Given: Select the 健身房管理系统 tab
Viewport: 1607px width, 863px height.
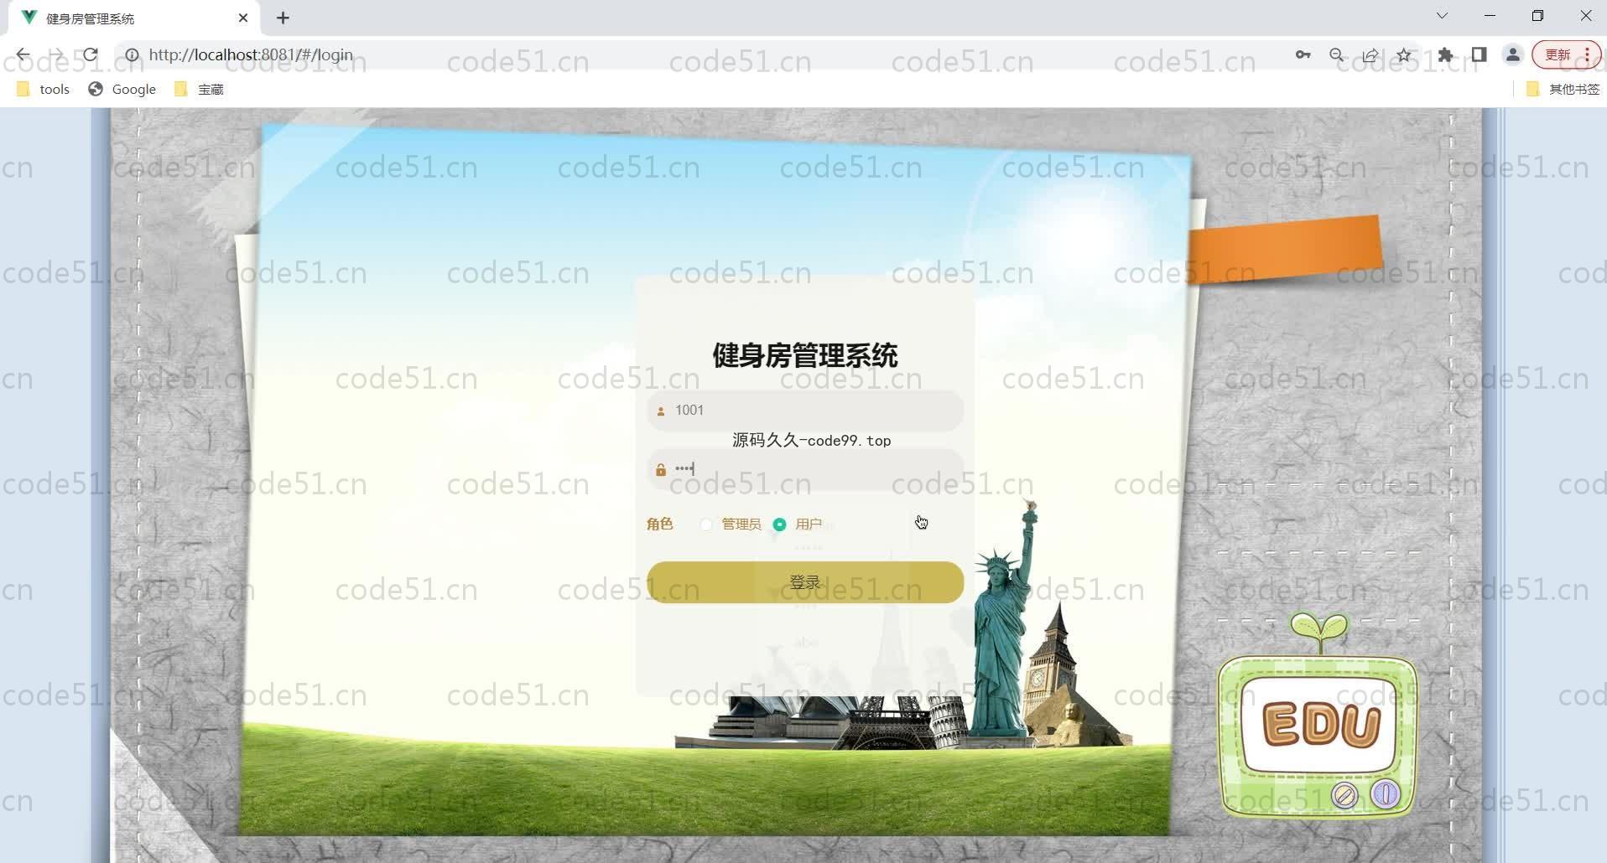Looking at the screenshot, I should tap(134, 18).
